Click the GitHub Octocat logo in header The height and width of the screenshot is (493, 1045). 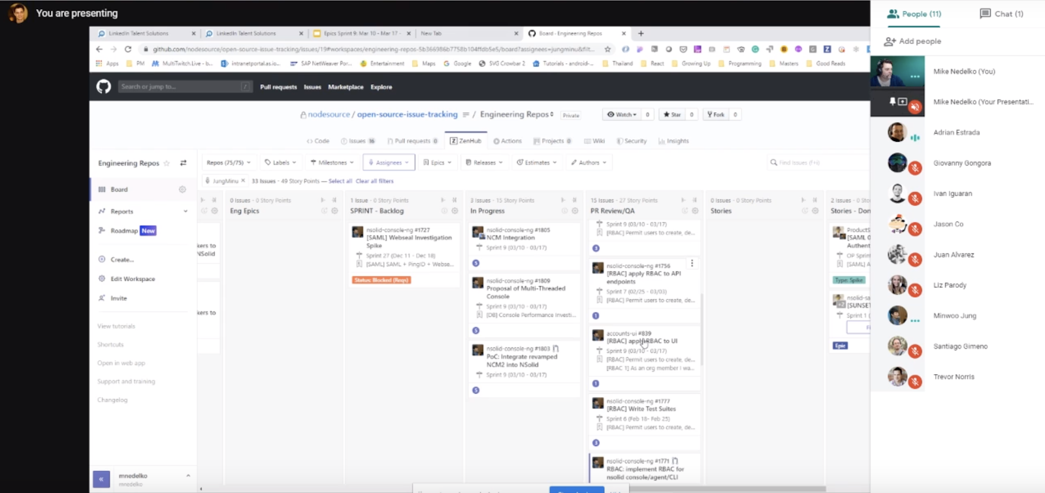(x=104, y=86)
